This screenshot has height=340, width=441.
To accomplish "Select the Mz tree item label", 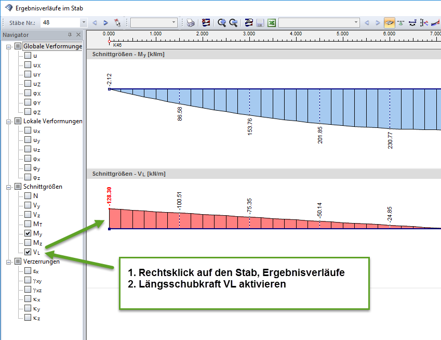I will [x=38, y=243].
